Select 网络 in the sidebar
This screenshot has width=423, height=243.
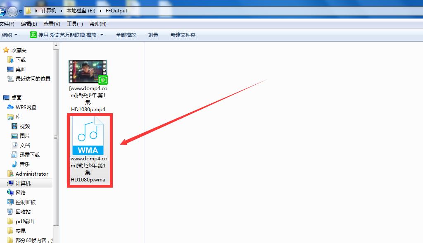point(21,193)
